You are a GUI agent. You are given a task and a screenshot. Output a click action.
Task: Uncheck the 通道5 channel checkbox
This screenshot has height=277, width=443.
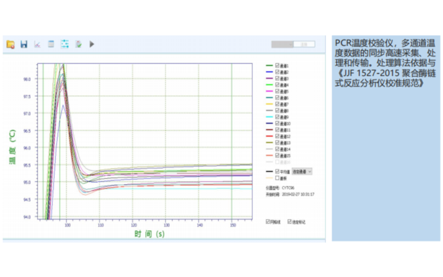tap(277, 91)
